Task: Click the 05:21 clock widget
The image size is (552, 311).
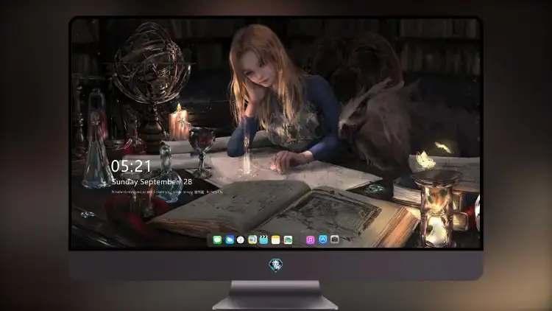Action: pyautogui.click(x=131, y=166)
